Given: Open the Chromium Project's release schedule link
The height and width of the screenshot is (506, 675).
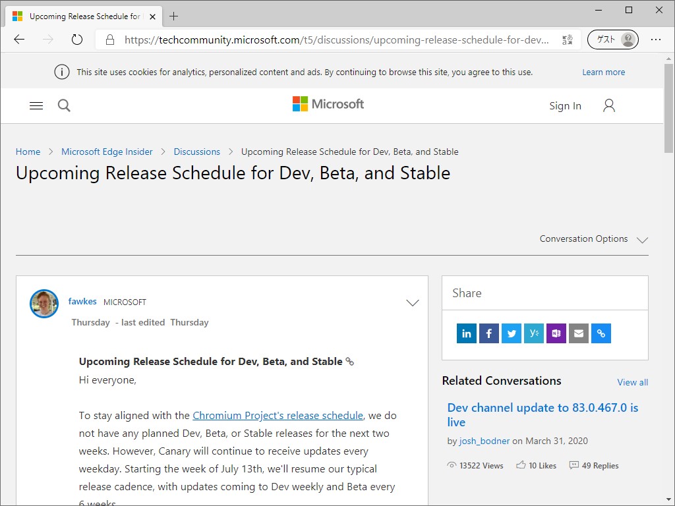Looking at the screenshot, I should (278, 415).
